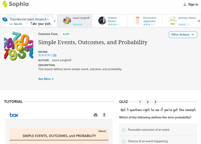Select 'Favorable outcomes of an event' answer
The height and width of the screenshot is (144, 201).
[124, 130]
